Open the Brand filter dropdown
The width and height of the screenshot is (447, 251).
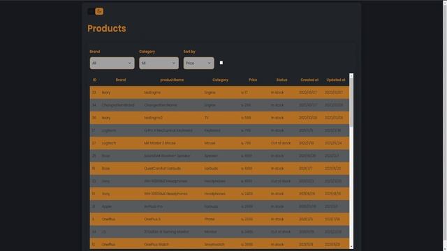pos(112,63)
